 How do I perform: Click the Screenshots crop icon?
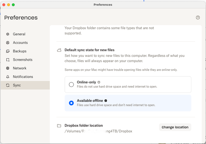8,60
